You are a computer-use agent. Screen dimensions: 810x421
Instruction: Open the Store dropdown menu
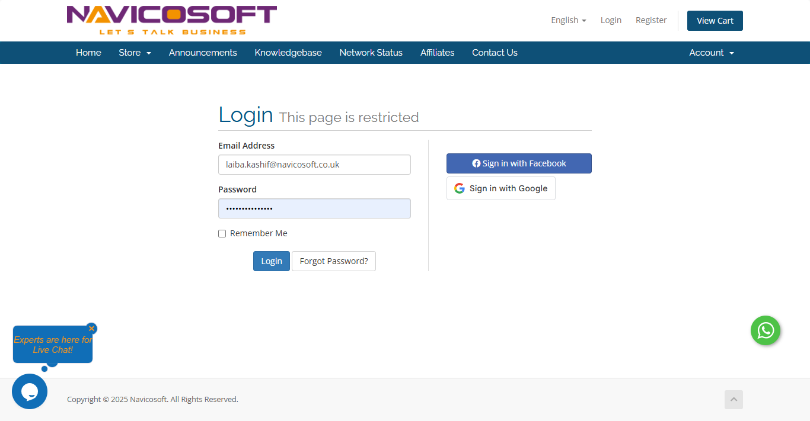pos(135,53)
